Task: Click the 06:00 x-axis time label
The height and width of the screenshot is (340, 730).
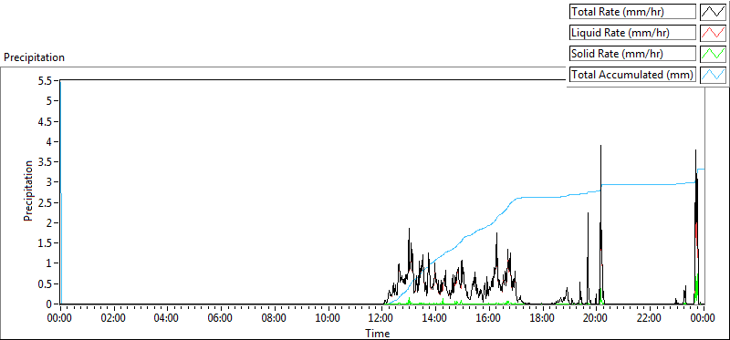Action: click(x=221, y=318)
